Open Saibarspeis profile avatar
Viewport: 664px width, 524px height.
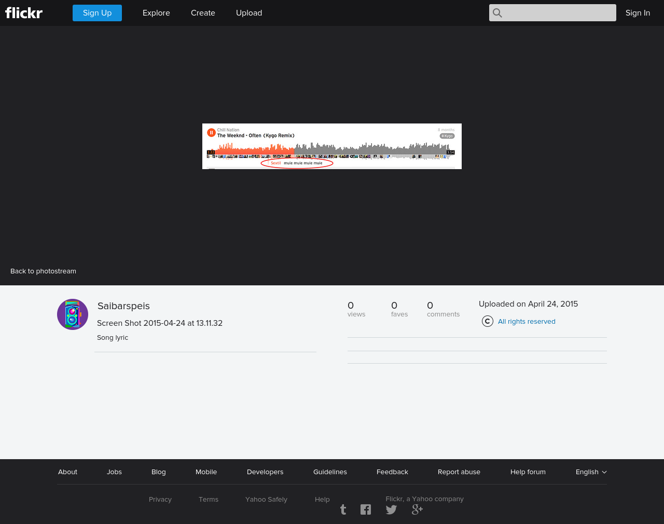pos(73,314)
